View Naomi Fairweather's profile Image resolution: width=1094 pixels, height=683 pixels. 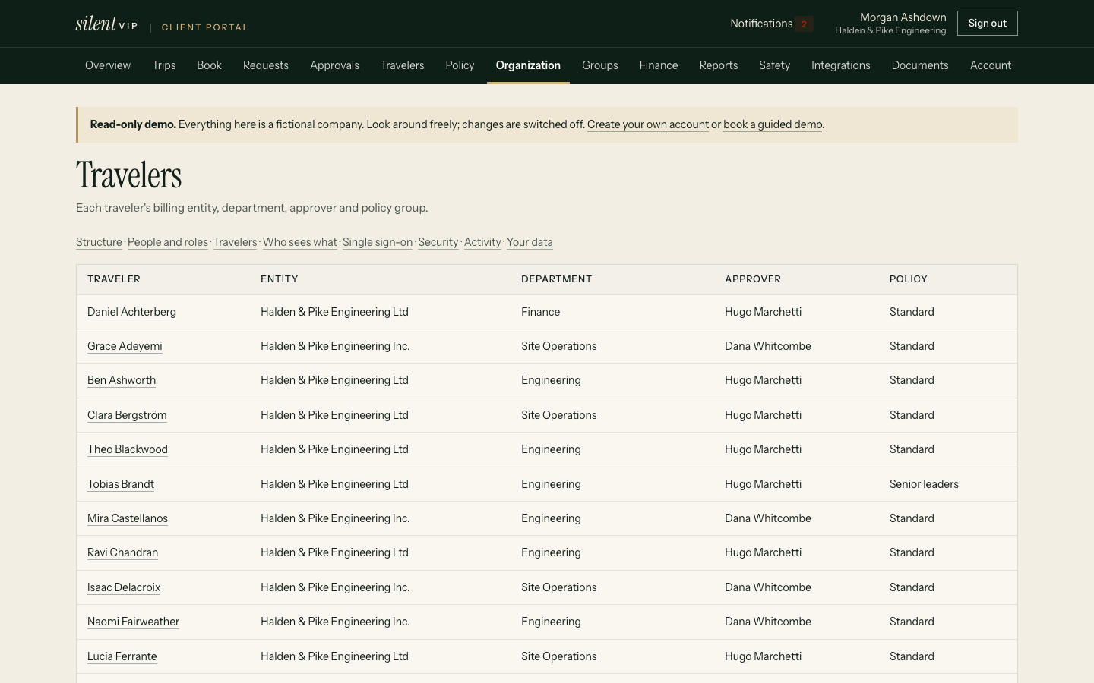point(134,622)
